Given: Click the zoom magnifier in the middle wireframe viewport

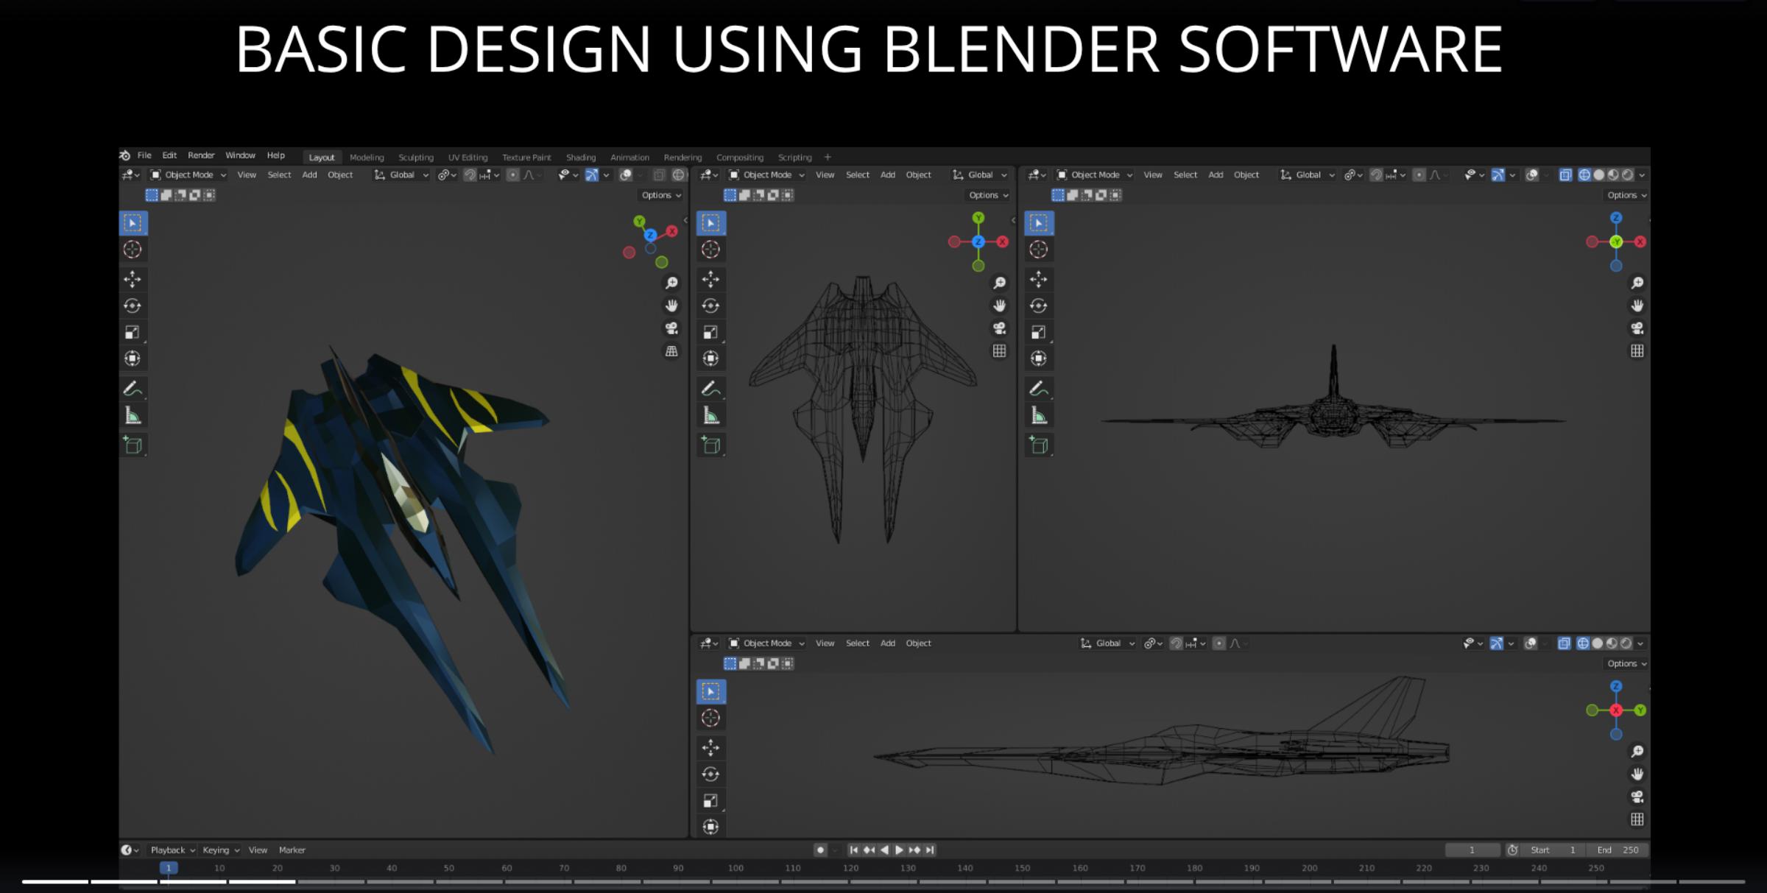Looking at the screenshot, I should pos(999,283).
